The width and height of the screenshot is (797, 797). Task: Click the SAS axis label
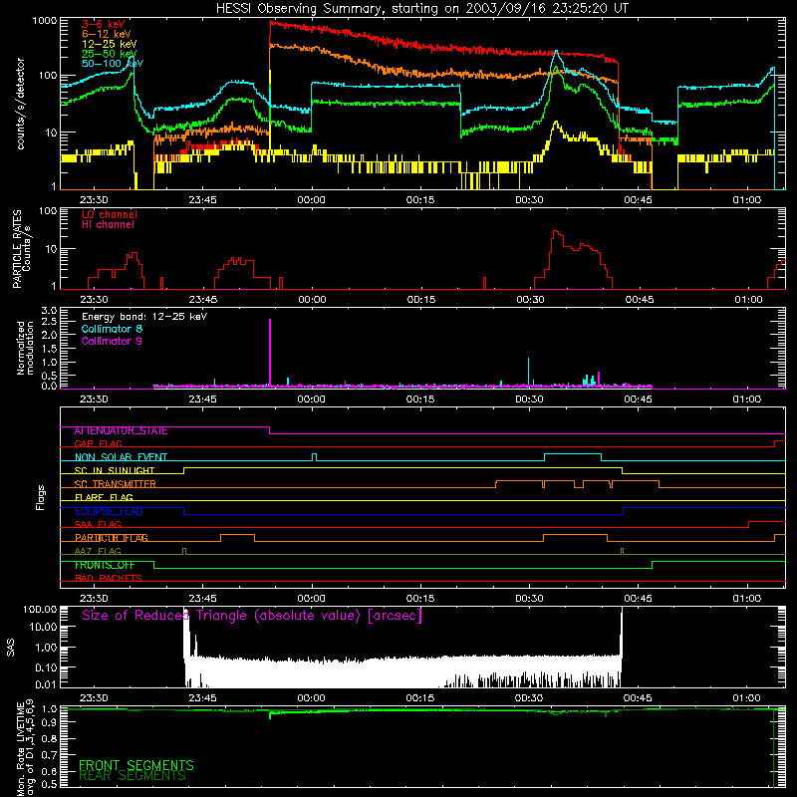click(10, 648)
